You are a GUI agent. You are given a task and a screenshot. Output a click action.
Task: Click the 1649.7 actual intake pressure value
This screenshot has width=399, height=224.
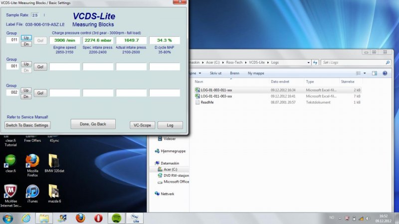point(131,40)
